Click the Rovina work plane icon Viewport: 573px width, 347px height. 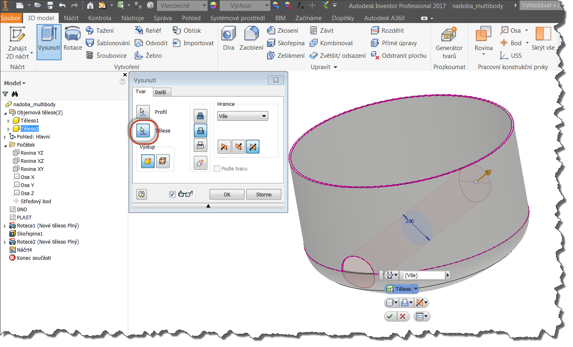coord(484,35)
